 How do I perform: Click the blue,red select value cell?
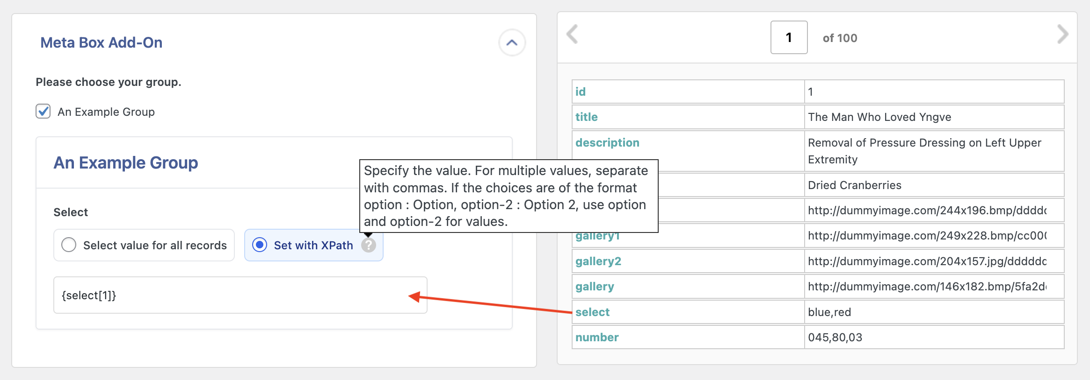829,312
